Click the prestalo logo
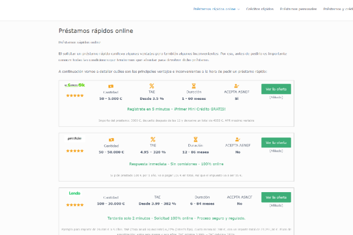This screenshot has height=235, width=353. tap(75, 138)
